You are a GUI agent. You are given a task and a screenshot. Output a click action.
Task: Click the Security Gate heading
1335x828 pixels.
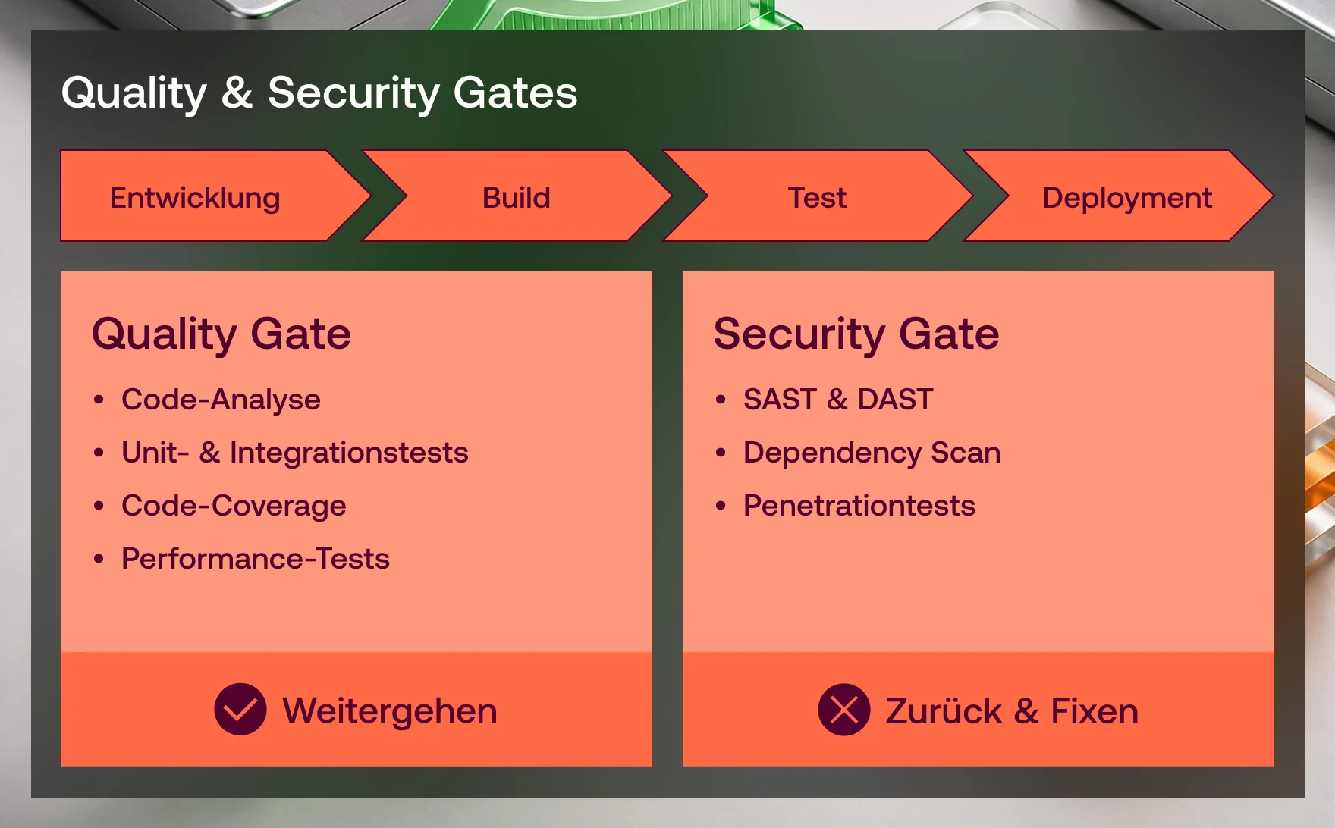[856, 334]
